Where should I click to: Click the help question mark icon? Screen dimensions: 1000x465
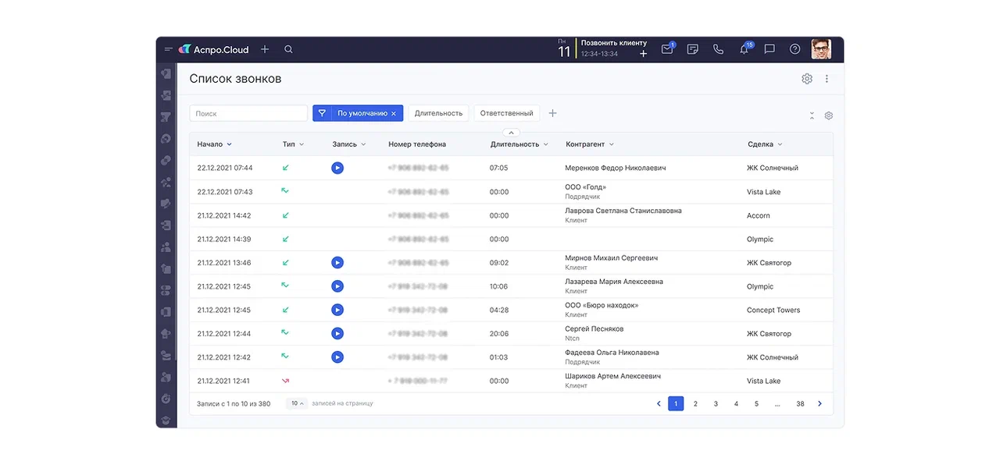(795, 49)
